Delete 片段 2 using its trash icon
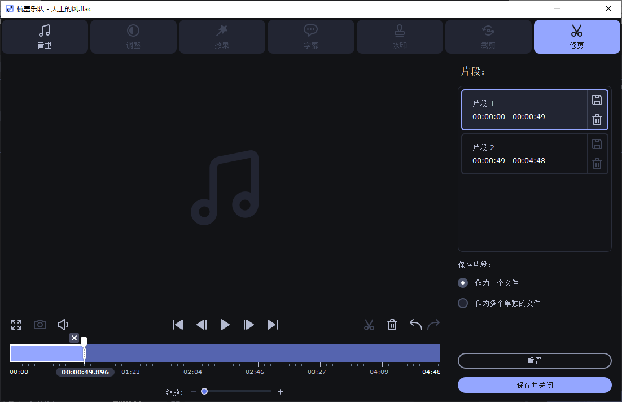This screenshot has width=622, height=402. tap(597, 164)
